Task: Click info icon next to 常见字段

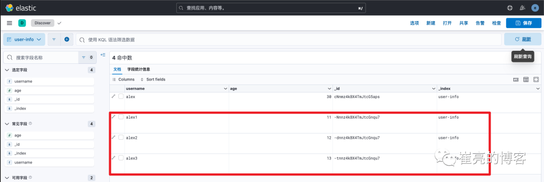Action: pyautogui.click(x=31, y=124)
